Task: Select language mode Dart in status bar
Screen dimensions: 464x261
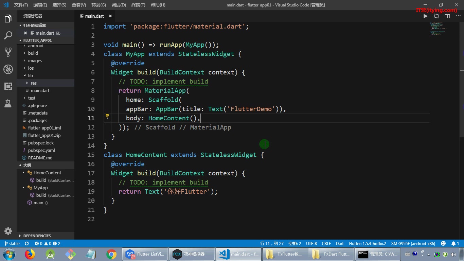Action: pyautogui.click(x=340, y=244)
